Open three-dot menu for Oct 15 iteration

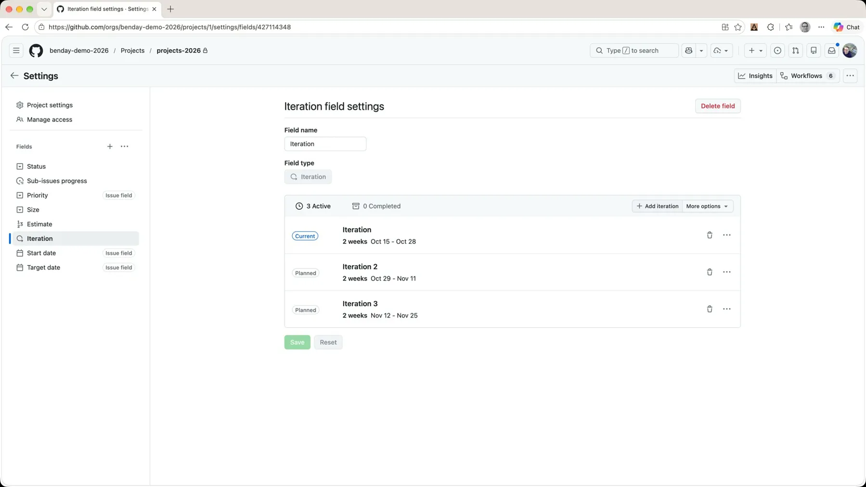727,235
